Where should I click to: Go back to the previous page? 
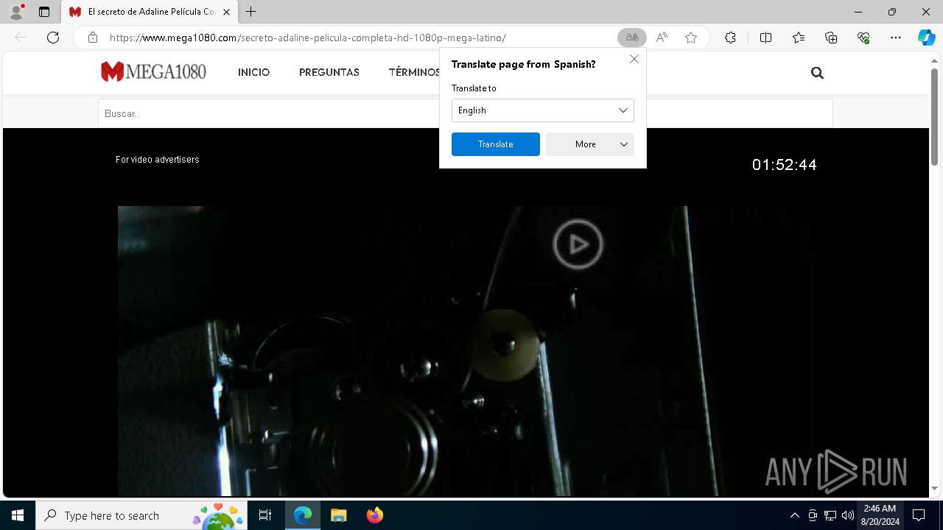point(21,38)
